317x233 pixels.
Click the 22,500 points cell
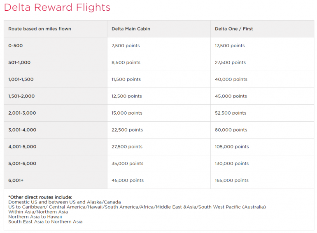(x=127, y=130)
